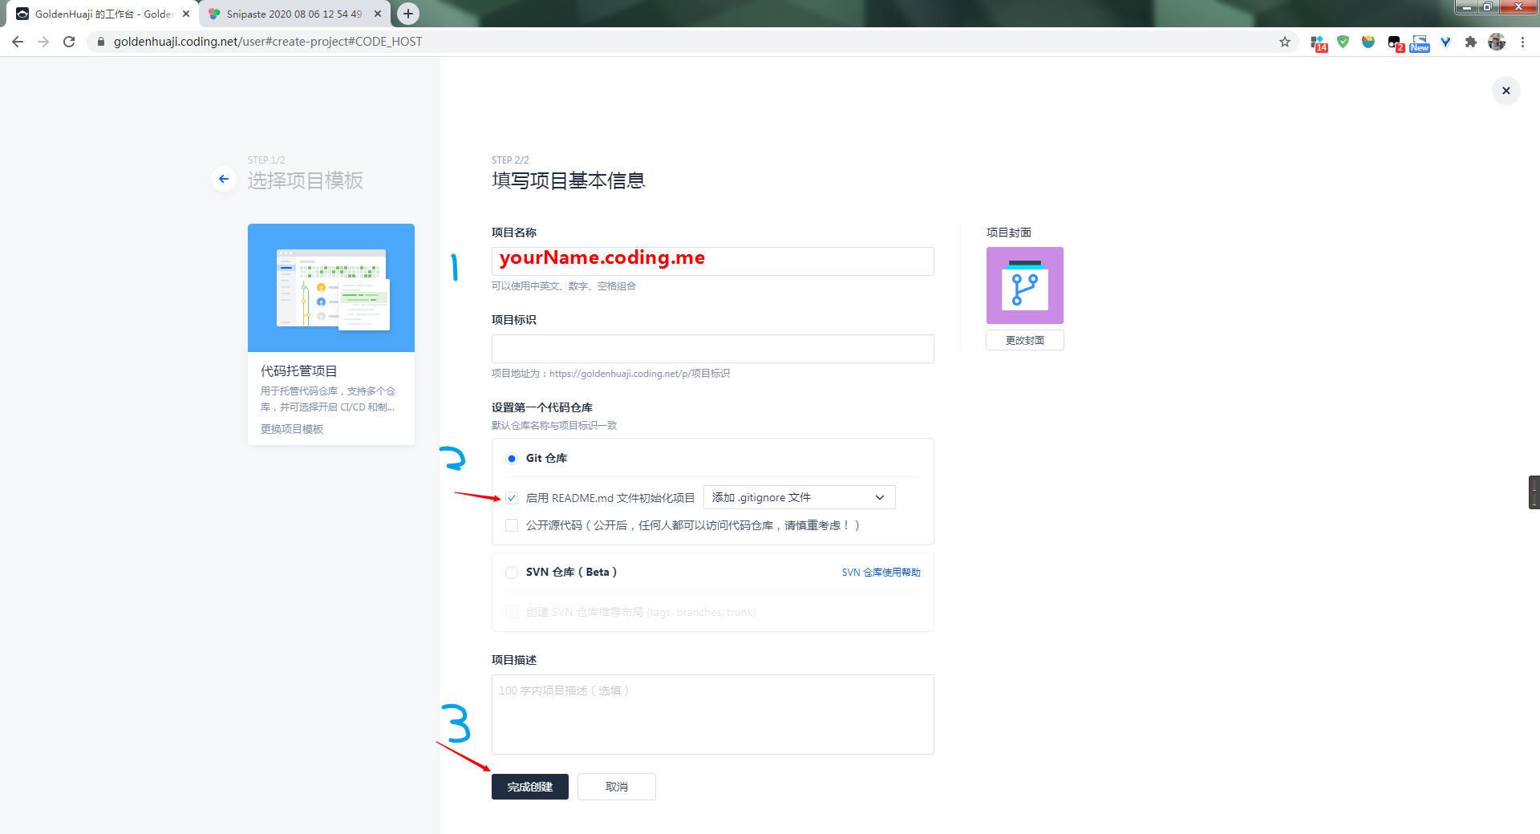Click the project identifier input field

pyautogui.click(x=712, y=349)
